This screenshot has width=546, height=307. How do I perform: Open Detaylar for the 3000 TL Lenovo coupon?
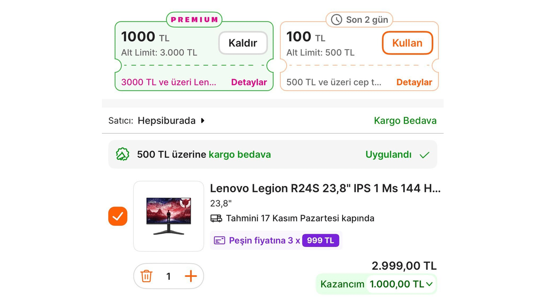coord(249,82)
